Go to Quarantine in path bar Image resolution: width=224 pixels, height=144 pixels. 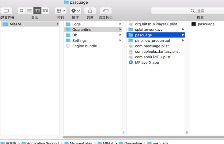point(131,143)
